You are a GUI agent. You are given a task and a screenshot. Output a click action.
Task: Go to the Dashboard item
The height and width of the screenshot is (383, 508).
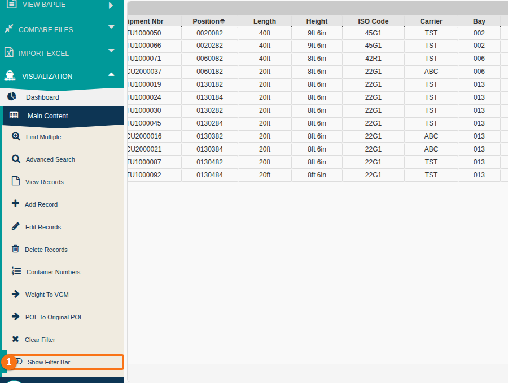coord(62,97)
